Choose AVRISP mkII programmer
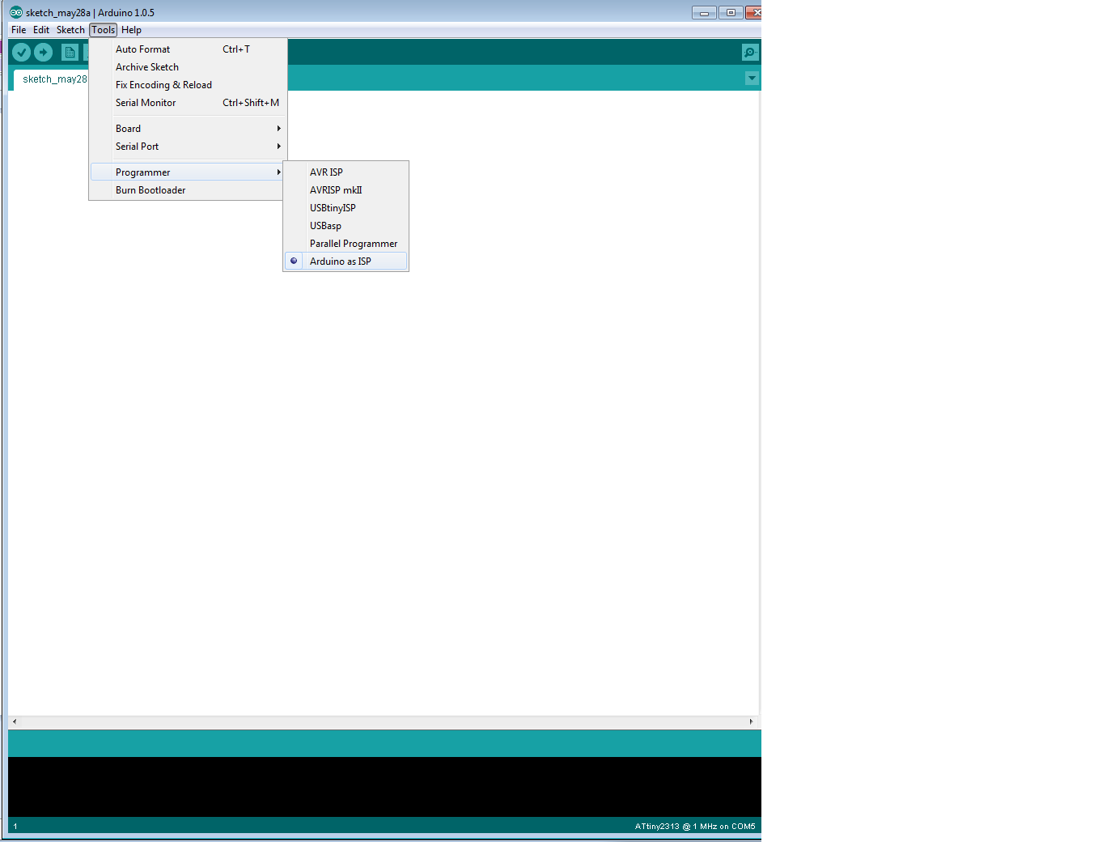1098x842 pixels. click(346, 190)
